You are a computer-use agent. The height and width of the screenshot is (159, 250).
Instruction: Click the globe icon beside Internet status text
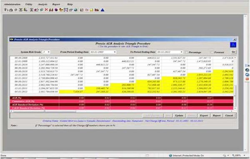[x=170, y=155]
